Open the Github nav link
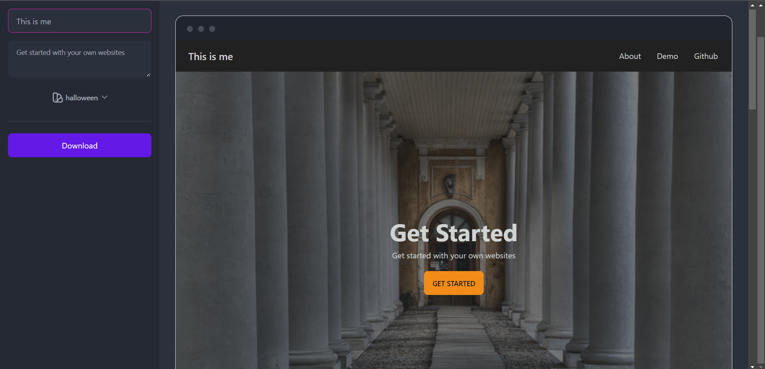The image size is (765, 369). (706, 56)
